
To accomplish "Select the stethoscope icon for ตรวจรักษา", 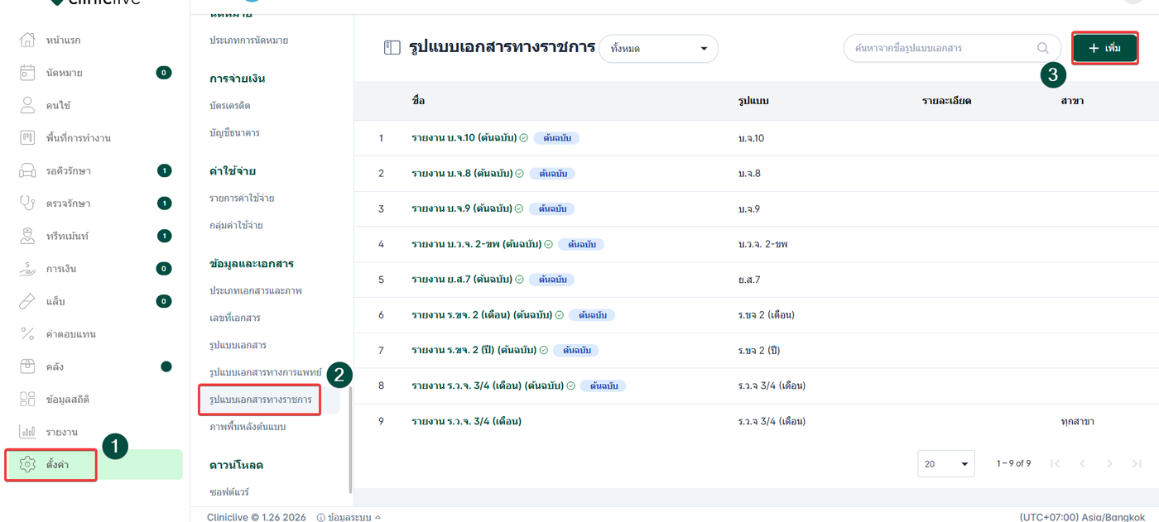I will [x=27, y=203].
